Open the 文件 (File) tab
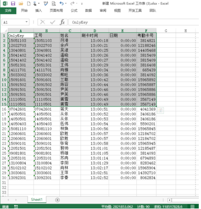The width and height of the screenshot is (201, 209). (x=8, y=10)
